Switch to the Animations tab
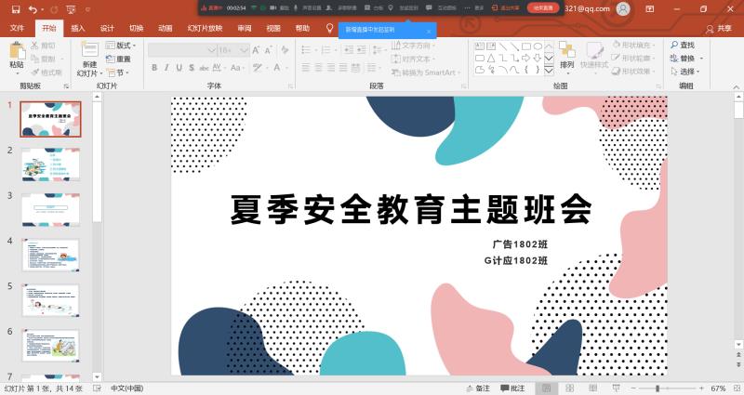Viewport: 744px width, 395px height. 166,29
